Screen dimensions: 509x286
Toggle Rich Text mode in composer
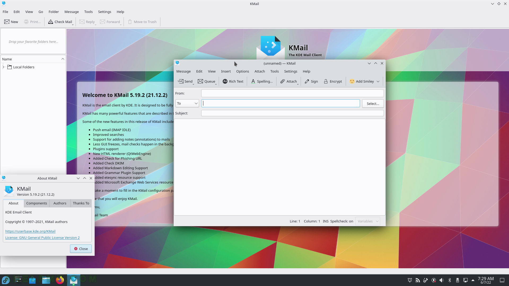click(x=233, y=81)
